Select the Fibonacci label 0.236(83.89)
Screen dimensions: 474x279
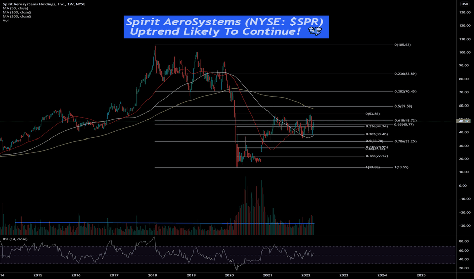(x=405, y=74)
